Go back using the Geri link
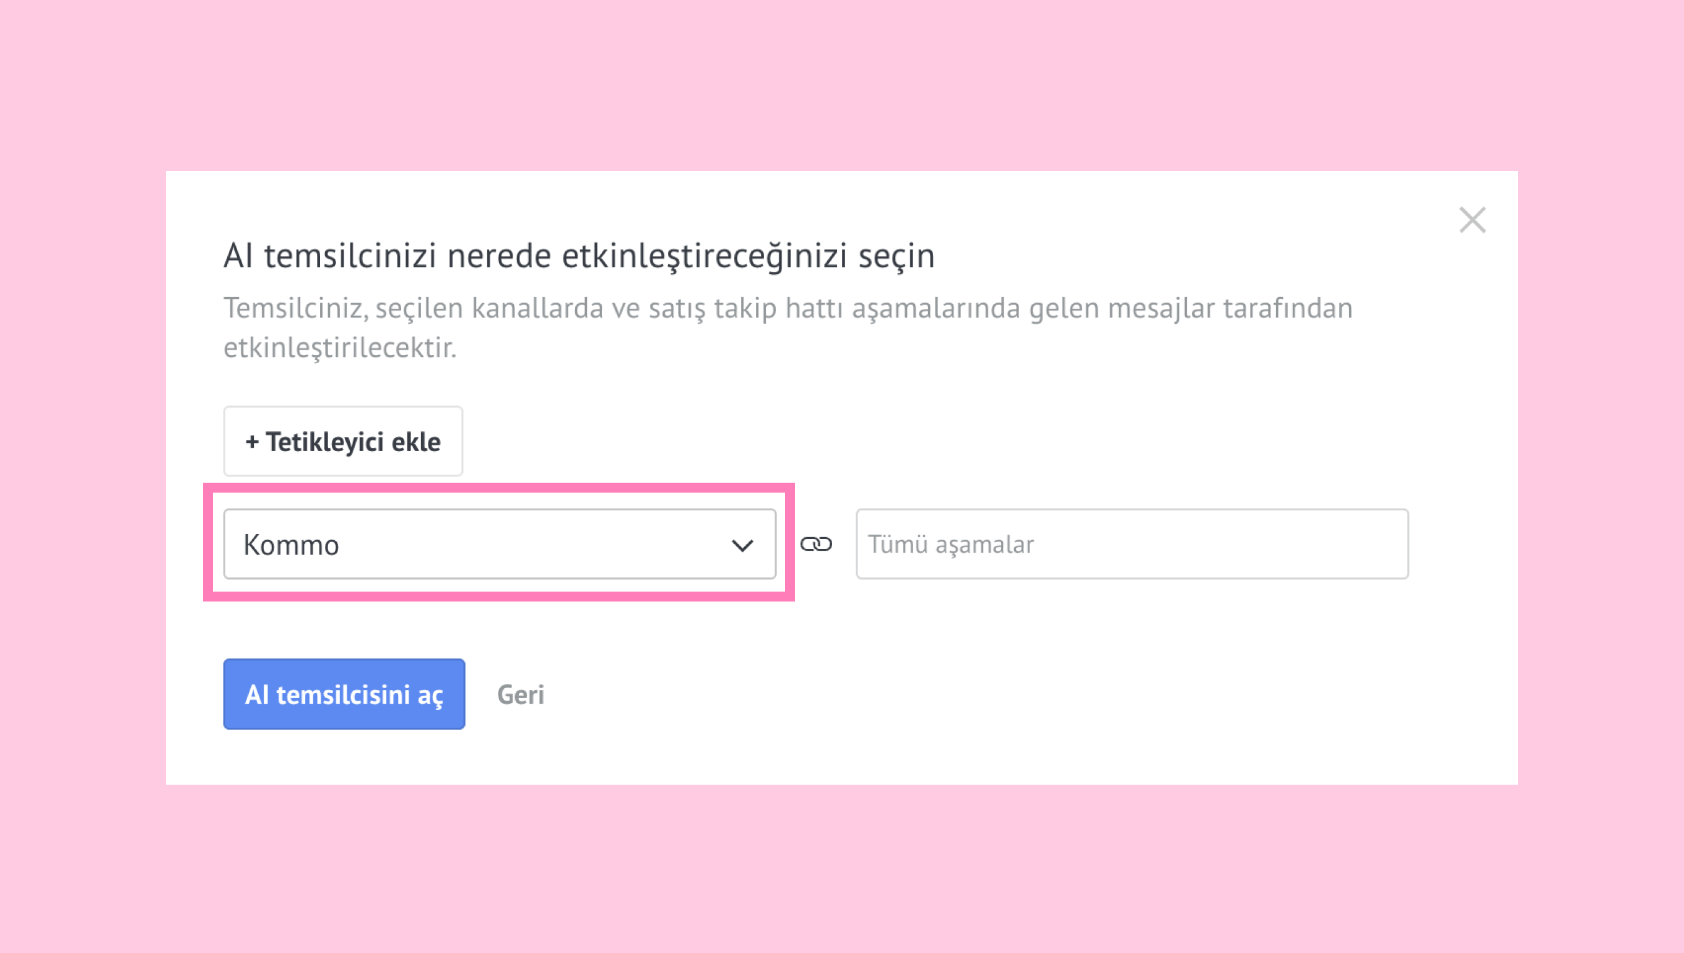Viewport: 1684px width, 953px height. (520, 694)
